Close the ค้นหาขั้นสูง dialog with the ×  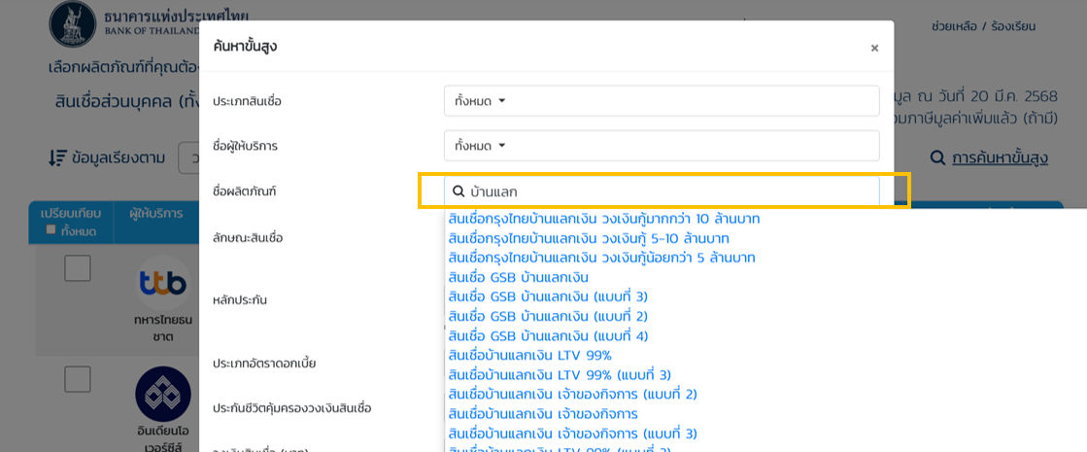click(874, 48)
